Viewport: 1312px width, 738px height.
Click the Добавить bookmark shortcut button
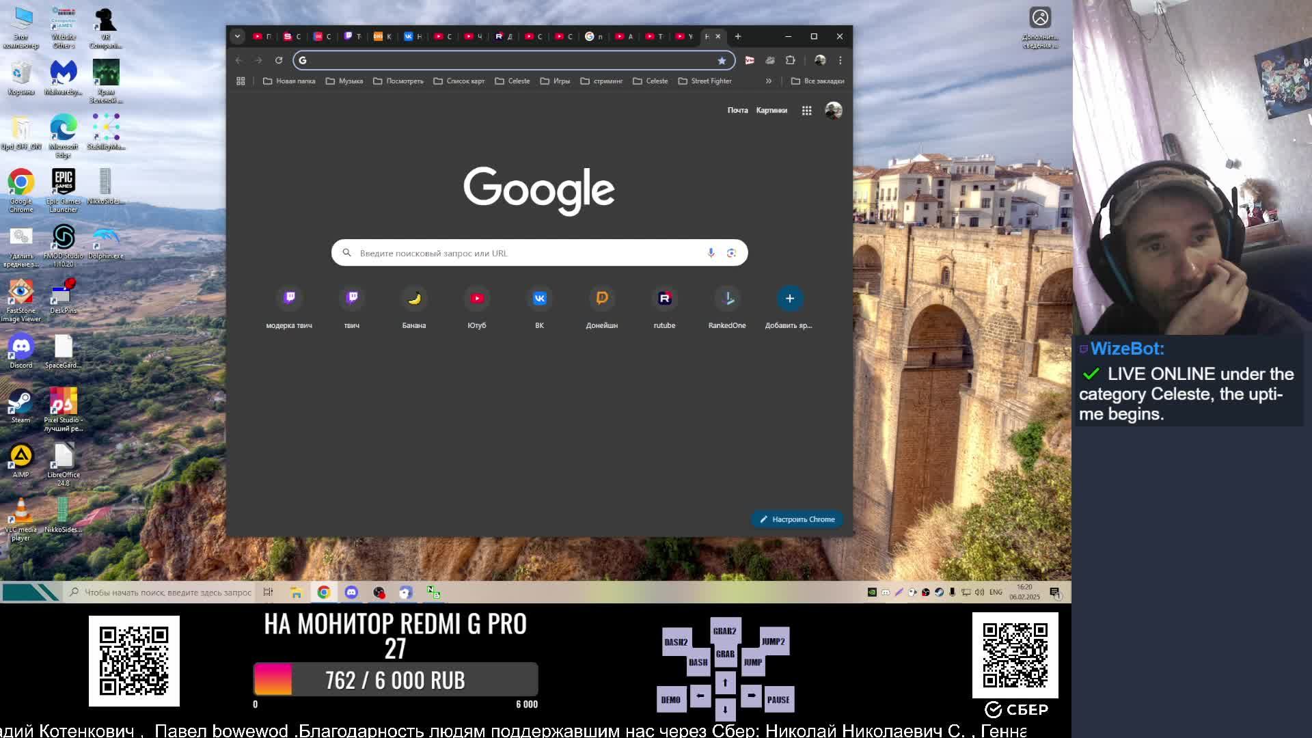click(x=789, y=298)
